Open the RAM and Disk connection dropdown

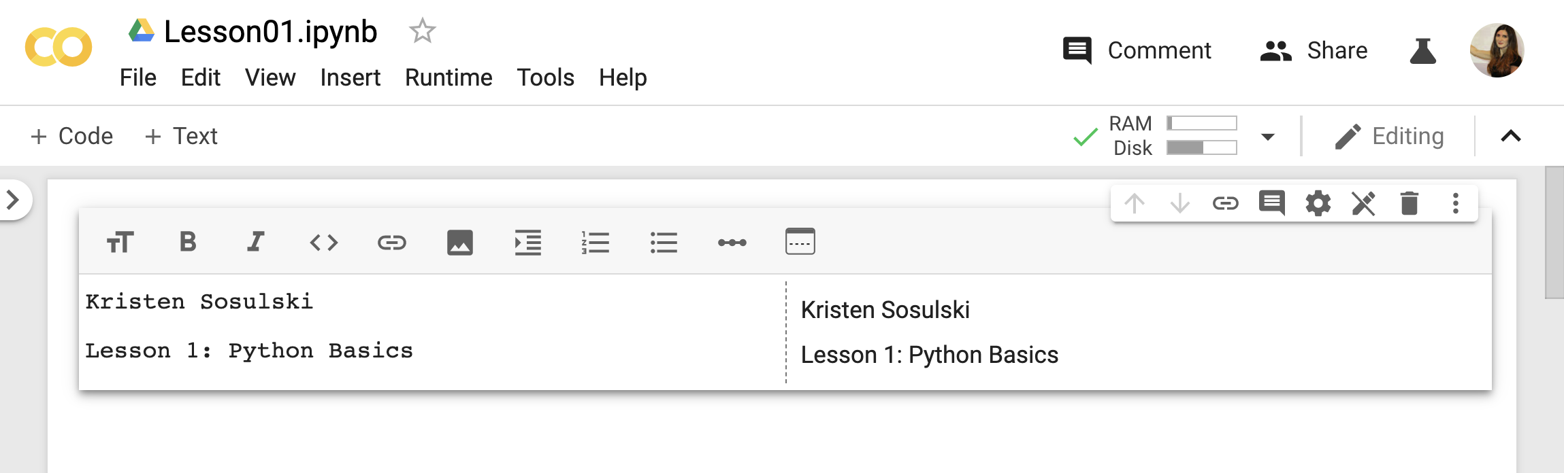(x=1267, y=137)
